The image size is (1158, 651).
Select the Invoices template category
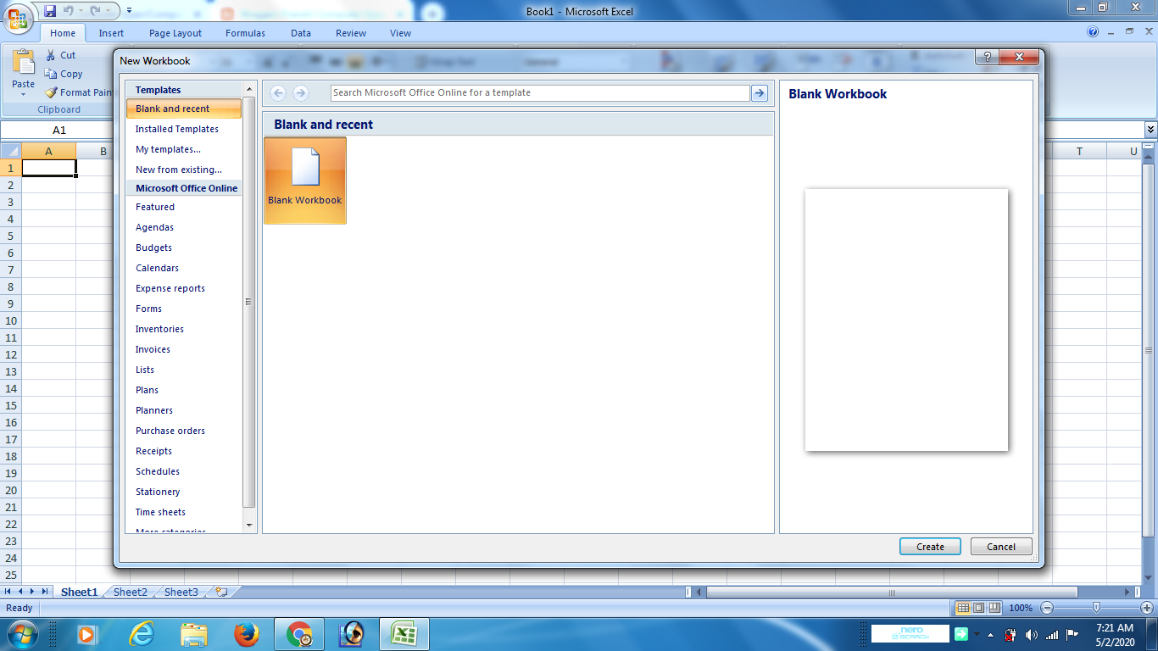[183, 349]
